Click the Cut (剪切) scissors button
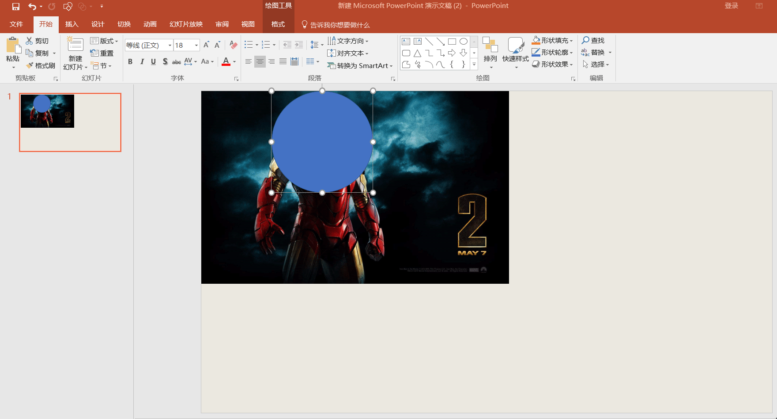 click(37, 41)
